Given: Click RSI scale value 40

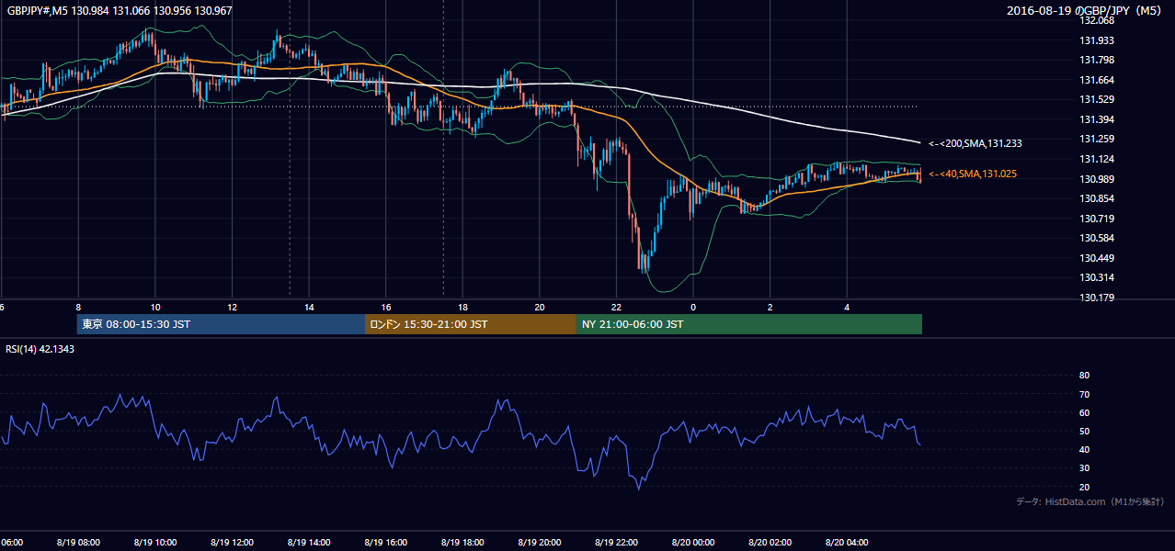Looking at the screenshot, I should [1084, 449].
